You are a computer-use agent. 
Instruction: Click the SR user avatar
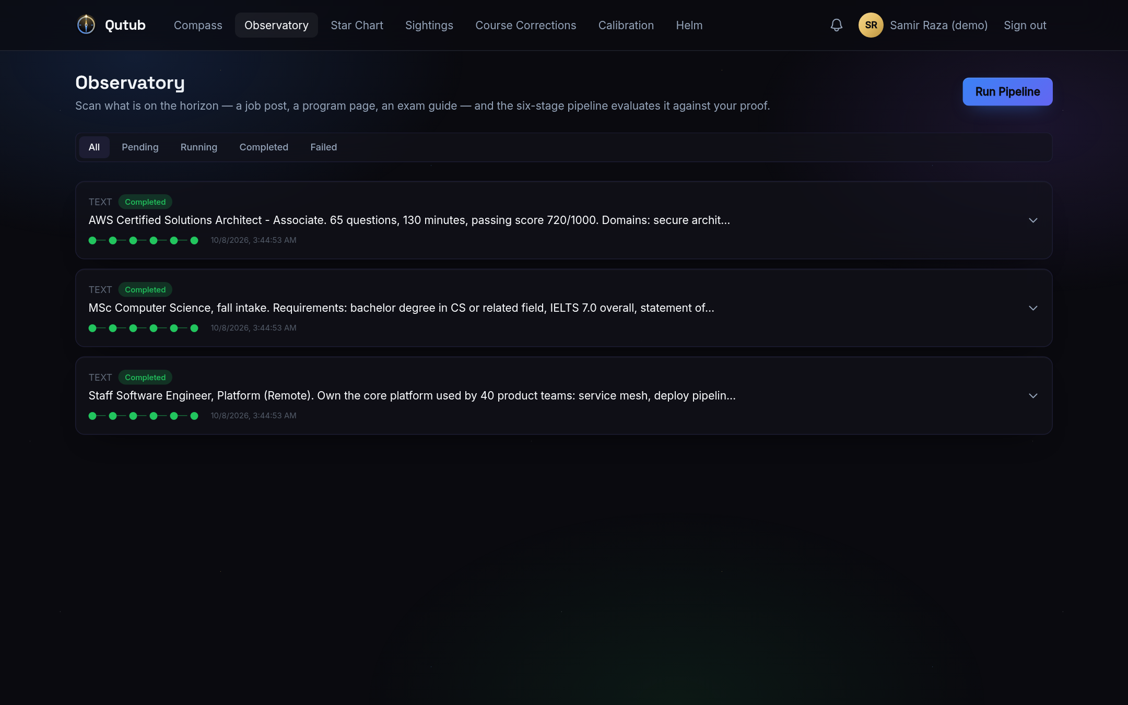pyautogui.click(x=871, y=25)
